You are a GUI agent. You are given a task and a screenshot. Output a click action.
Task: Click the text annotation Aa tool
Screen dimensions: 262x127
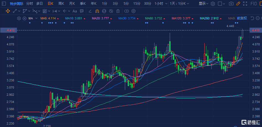point(75,11)
